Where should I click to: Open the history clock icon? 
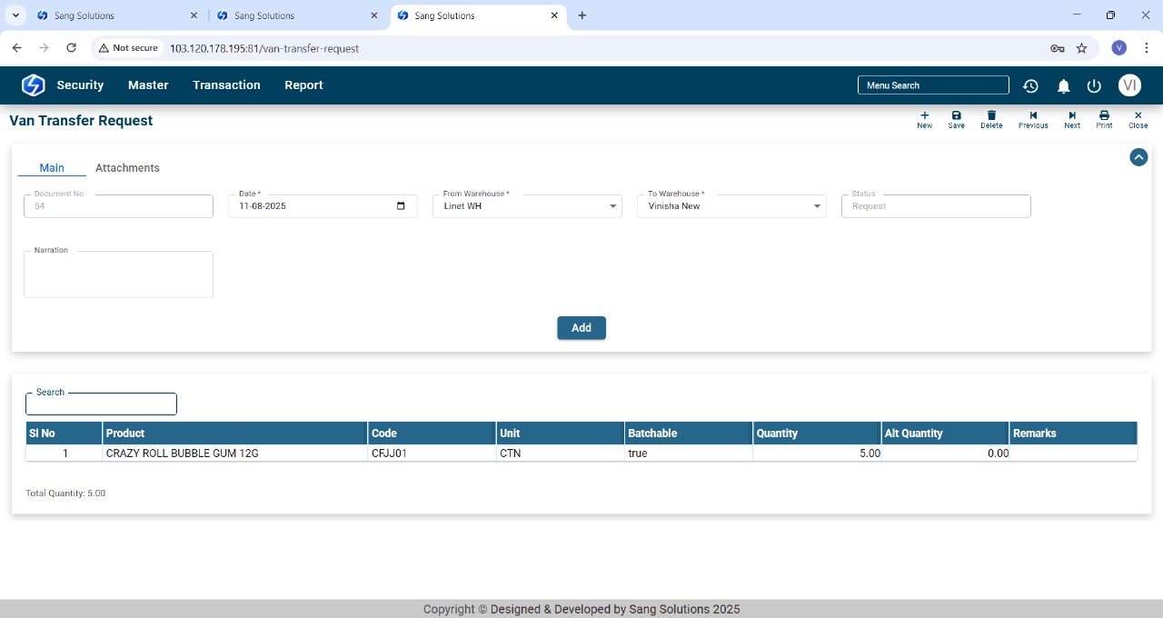tap(1030, 85)
